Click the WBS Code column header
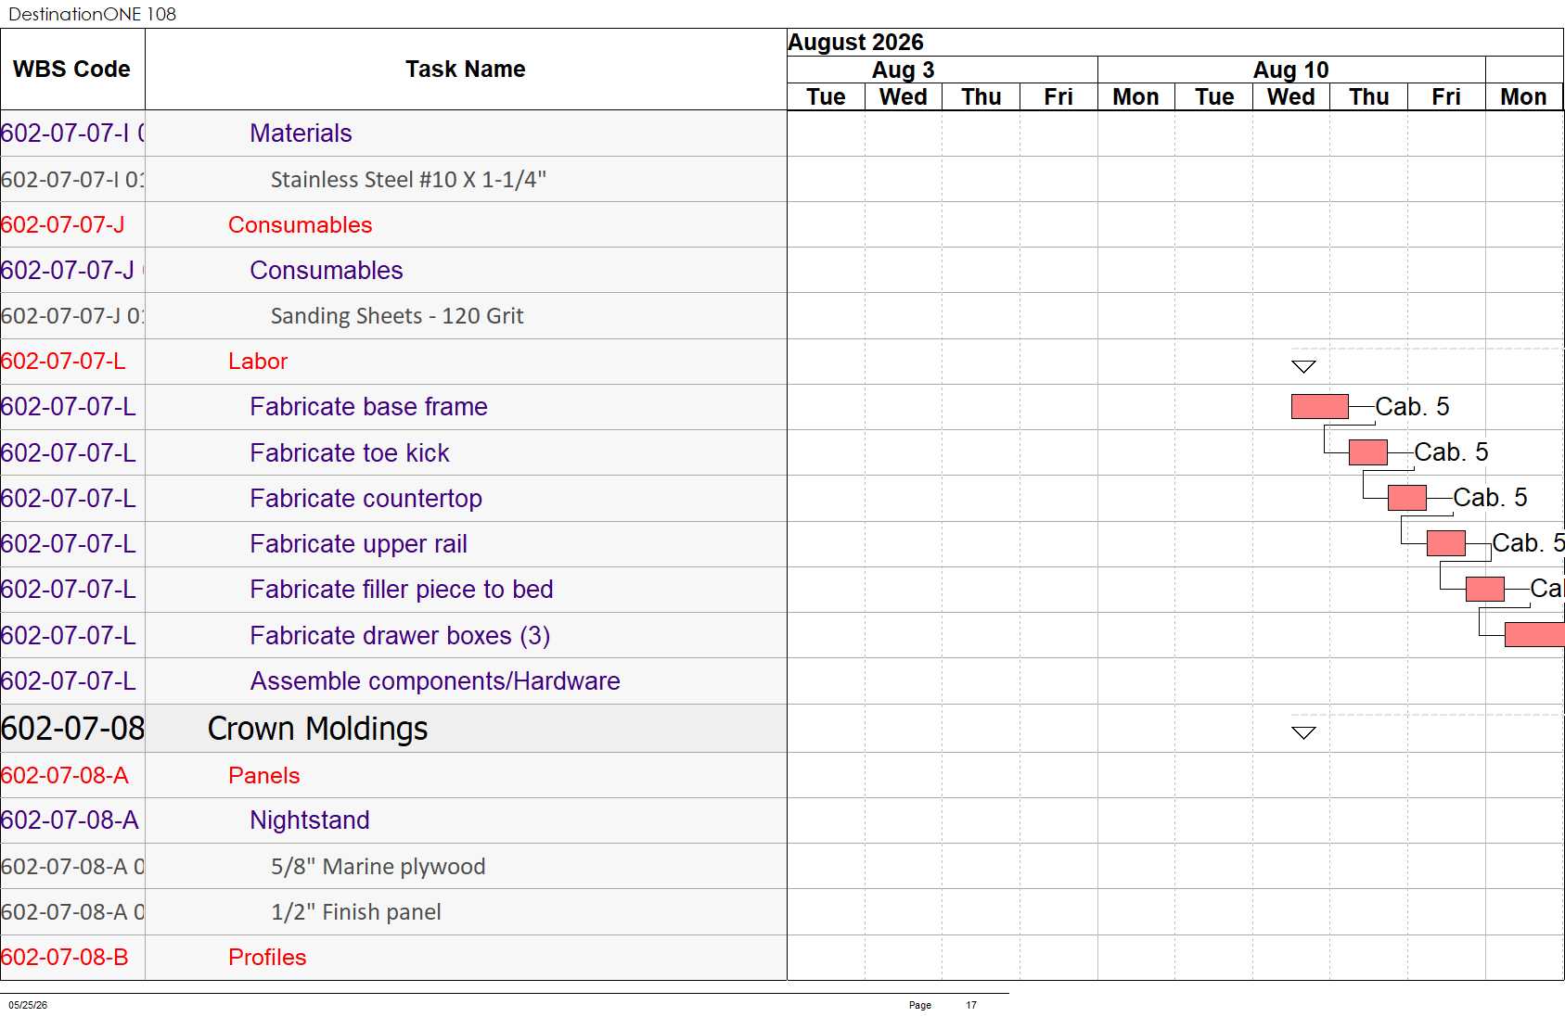Screen dimensions: 1565x1017 (72, 70)
